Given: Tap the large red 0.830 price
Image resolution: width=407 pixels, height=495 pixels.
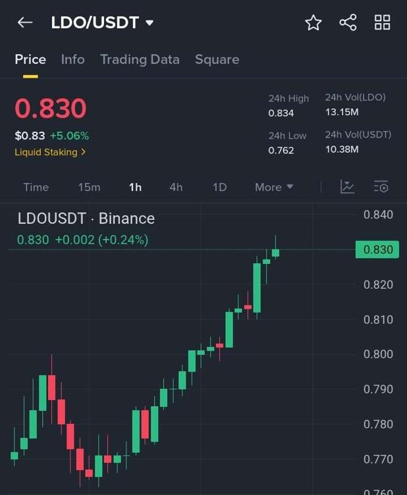Looking at the screenshot, I should click(x=51, y=109).
